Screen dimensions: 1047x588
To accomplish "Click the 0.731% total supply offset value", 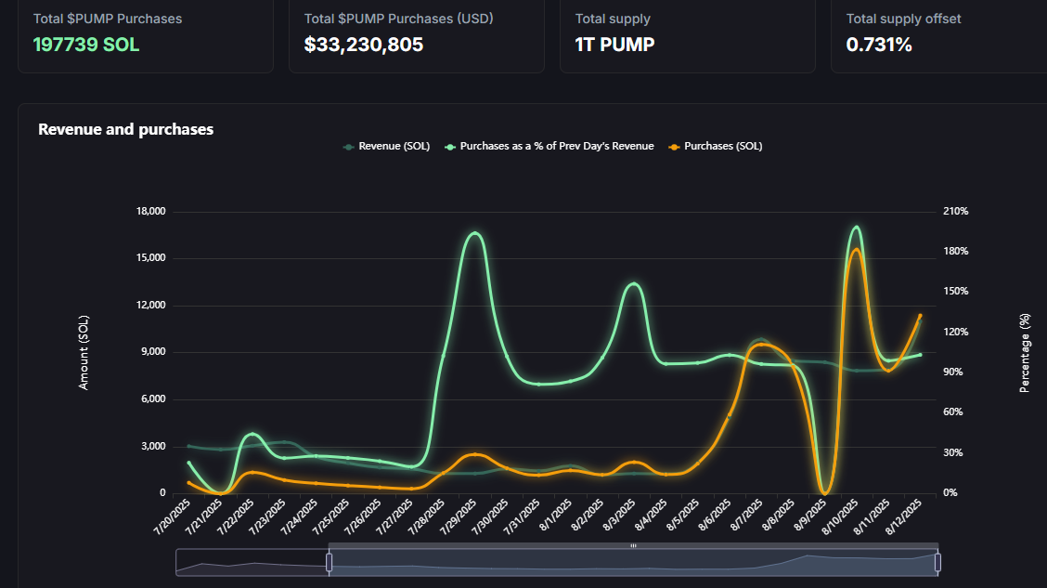I will pyautogui.click(x=879, y=44).
